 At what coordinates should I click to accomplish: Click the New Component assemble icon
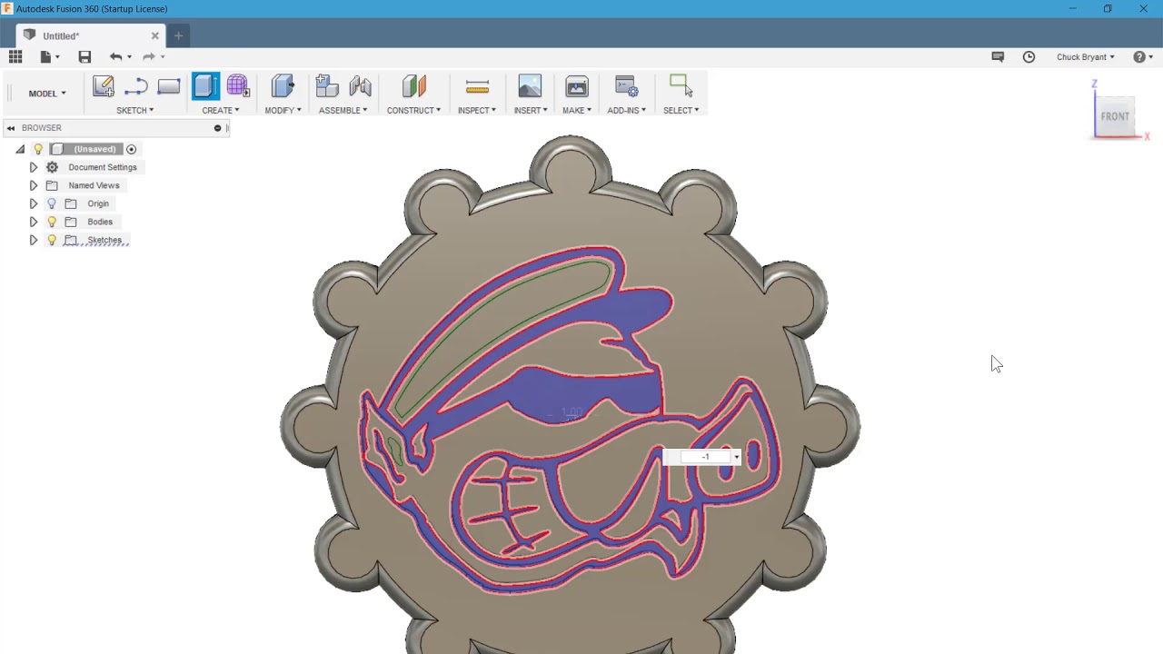327,86
